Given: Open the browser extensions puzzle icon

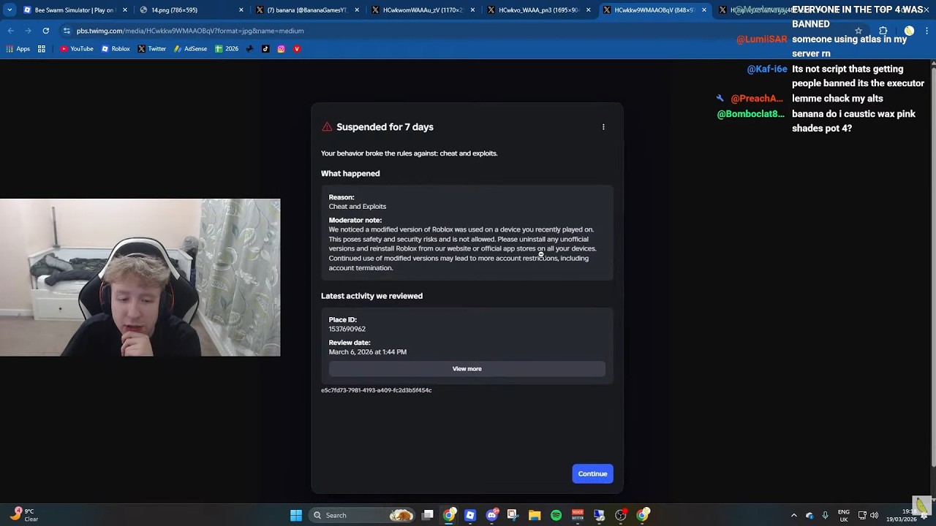Looking at the screenshot, I should pos(883,31).
